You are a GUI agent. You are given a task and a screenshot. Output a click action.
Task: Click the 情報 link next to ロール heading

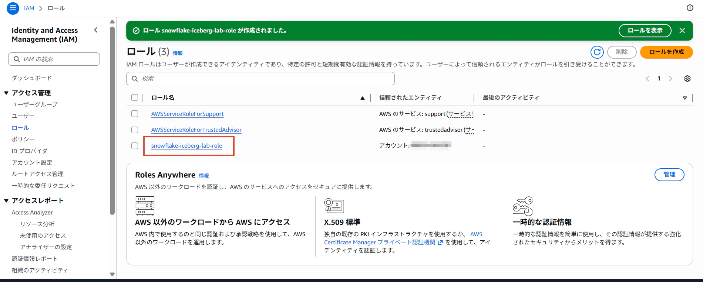pyautogui.click(x=178, y=53)
